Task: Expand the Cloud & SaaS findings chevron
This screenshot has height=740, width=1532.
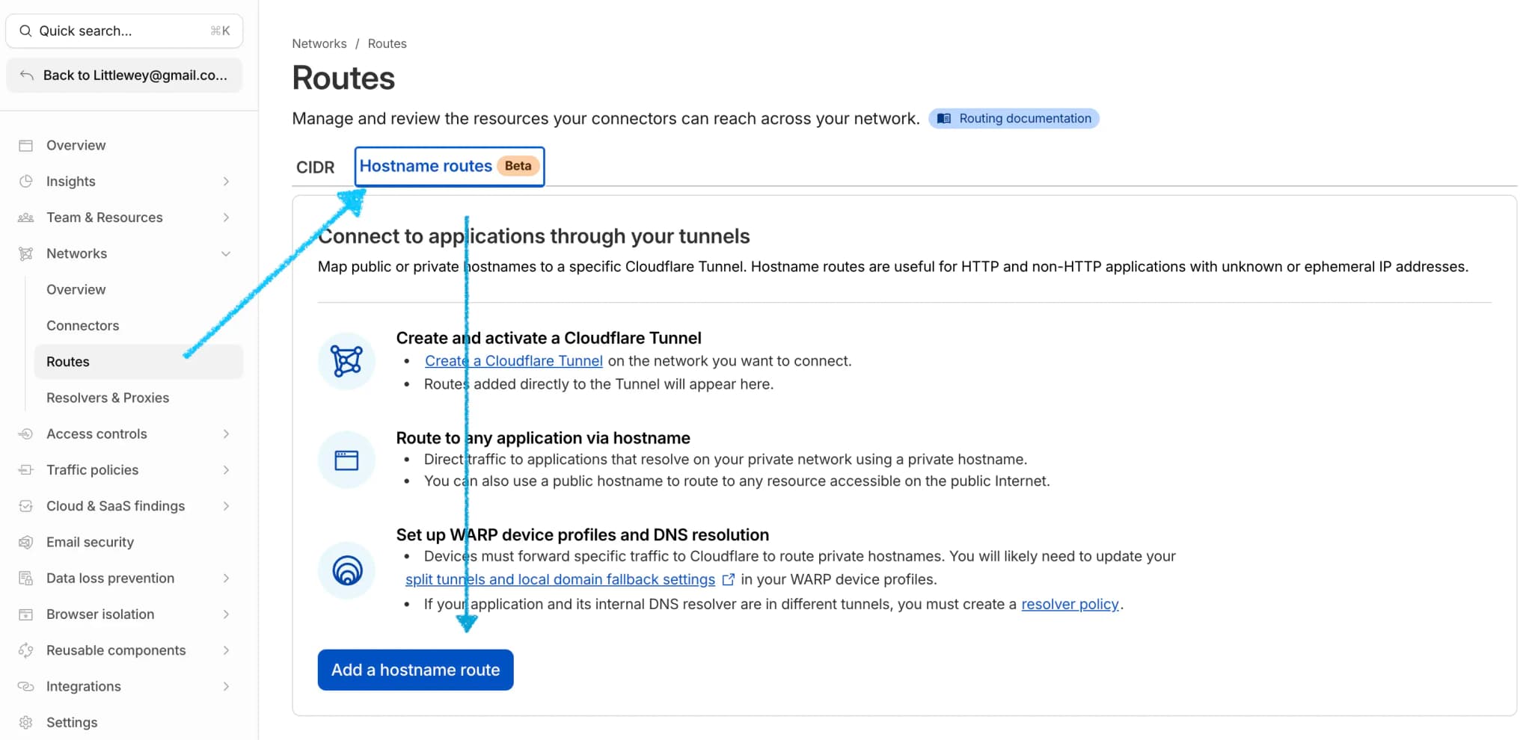Action: [226, 506]
